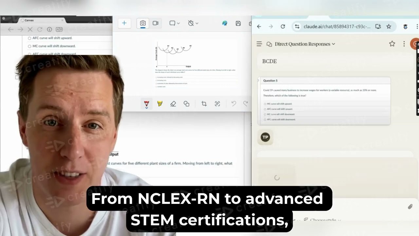
Task: Choose the eraser tool in Snipping Tool
Action: pyautogui.click(x=173, y=104)
